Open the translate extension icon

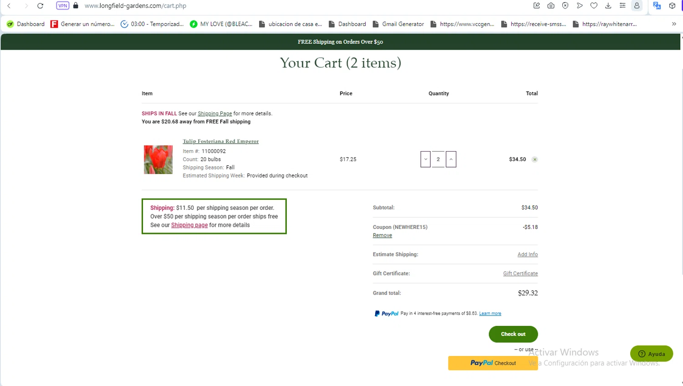657,6
